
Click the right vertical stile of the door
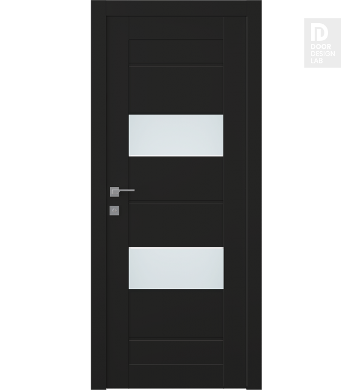(234, 203)
